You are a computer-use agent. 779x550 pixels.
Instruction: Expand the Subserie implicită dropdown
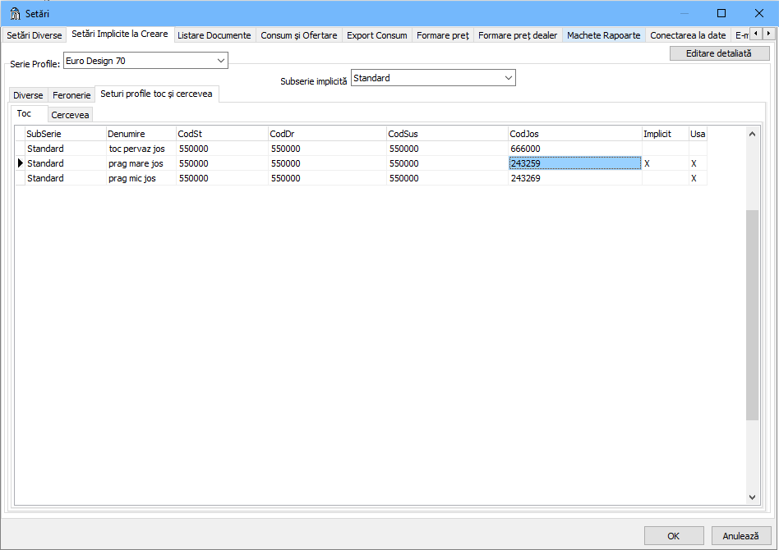pos(508,78)
